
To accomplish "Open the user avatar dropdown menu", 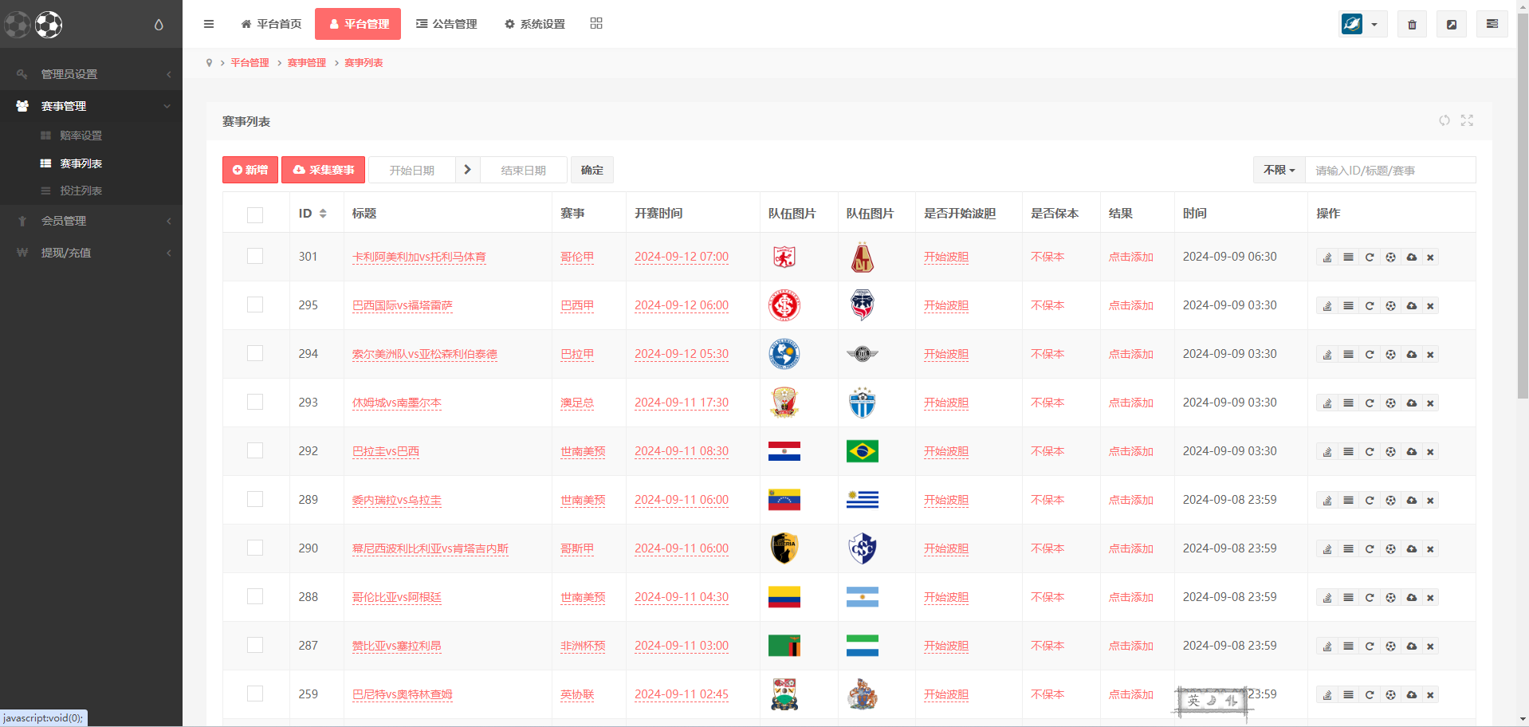I will tap(1362, 25).
